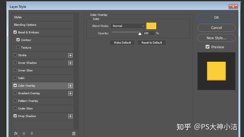Add another Stroke effect via plus icon
The image size is (244, 137).
click(70, 55)
